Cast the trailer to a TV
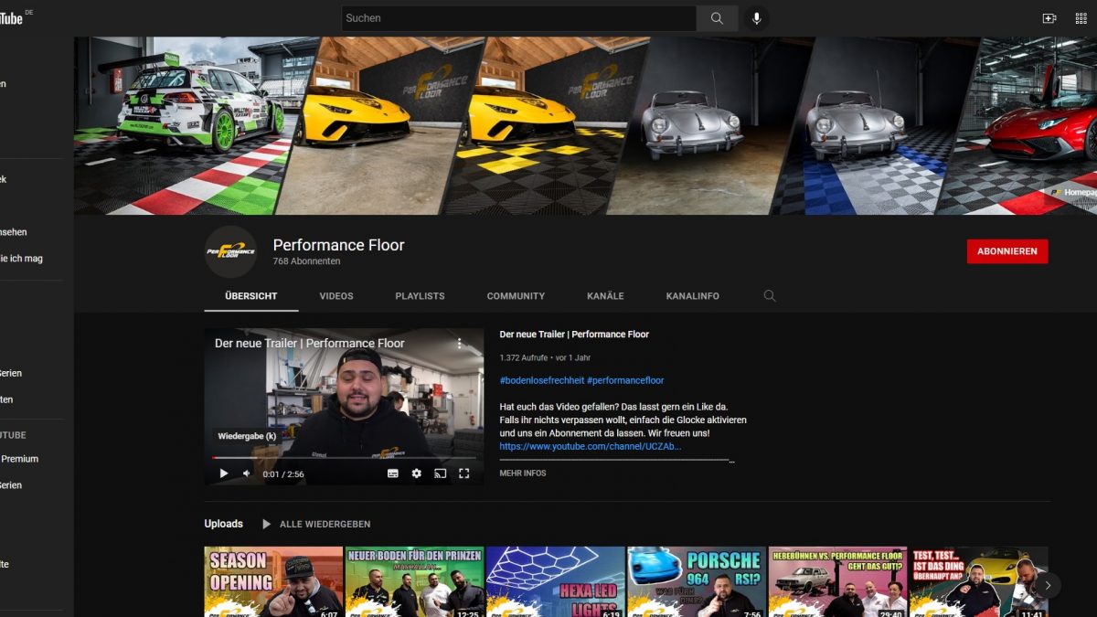The width and height of the screenshot is (1097, 617). pyautogui.click(x=441, y=473)
